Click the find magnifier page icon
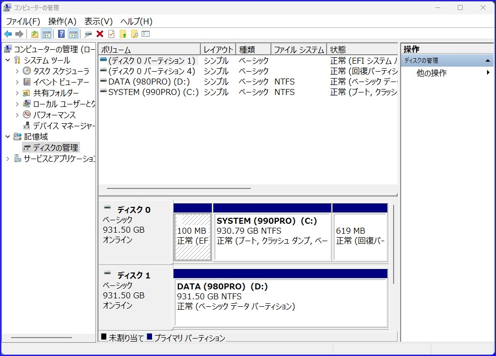496x356 pixels. [135, 34]
